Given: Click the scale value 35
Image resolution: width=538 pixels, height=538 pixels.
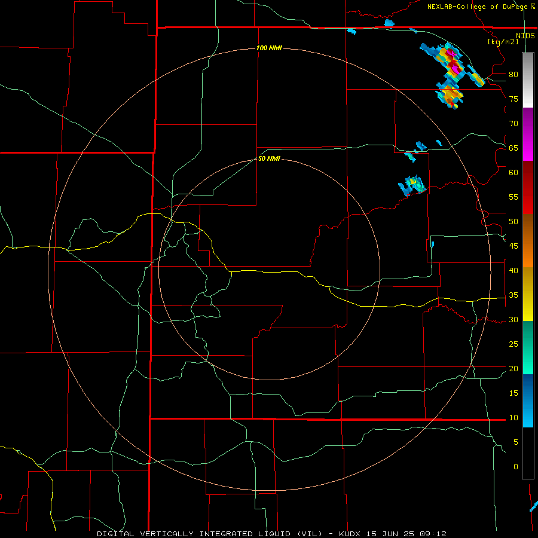Looking at the screenshot, I should coord(513,295).
